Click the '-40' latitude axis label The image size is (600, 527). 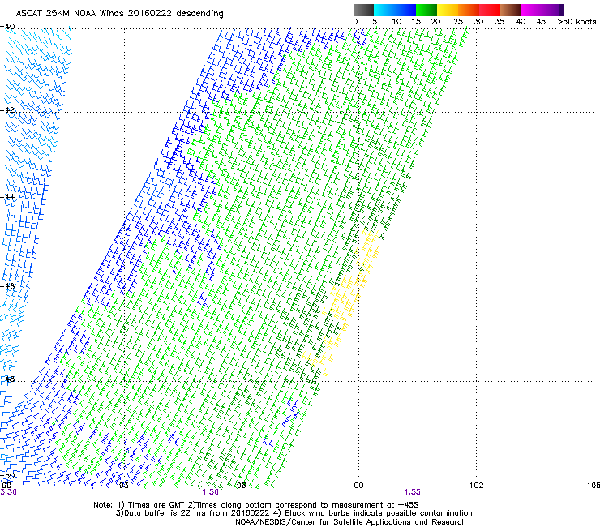(x=7, y=27)
